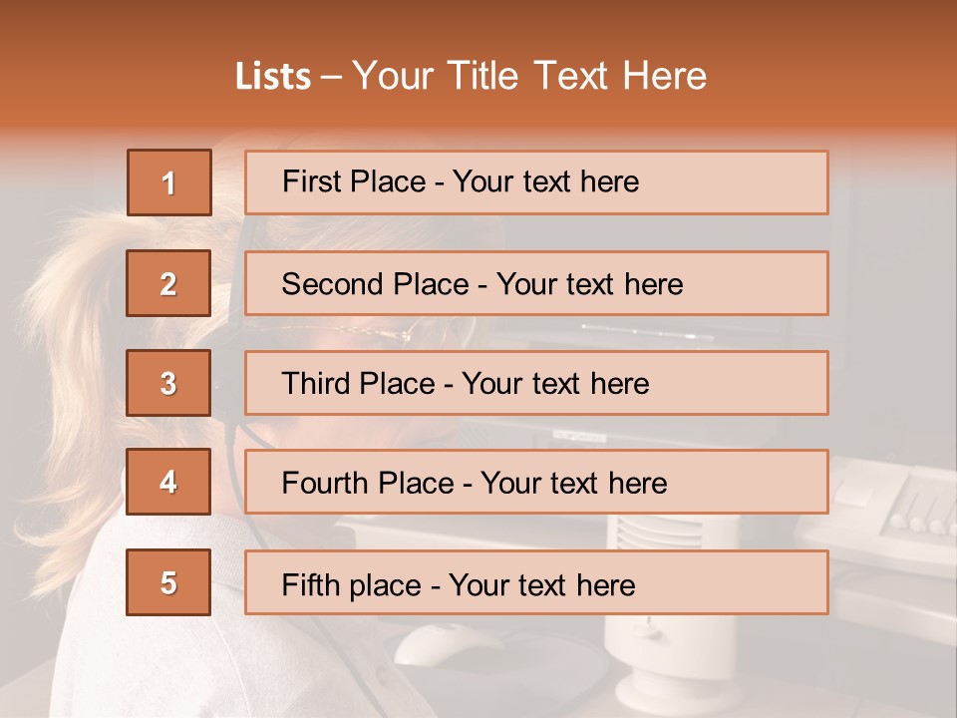Click 'Your text here' in Third Place row
This screenshot has height=718, width=957.
pos(555,383)
